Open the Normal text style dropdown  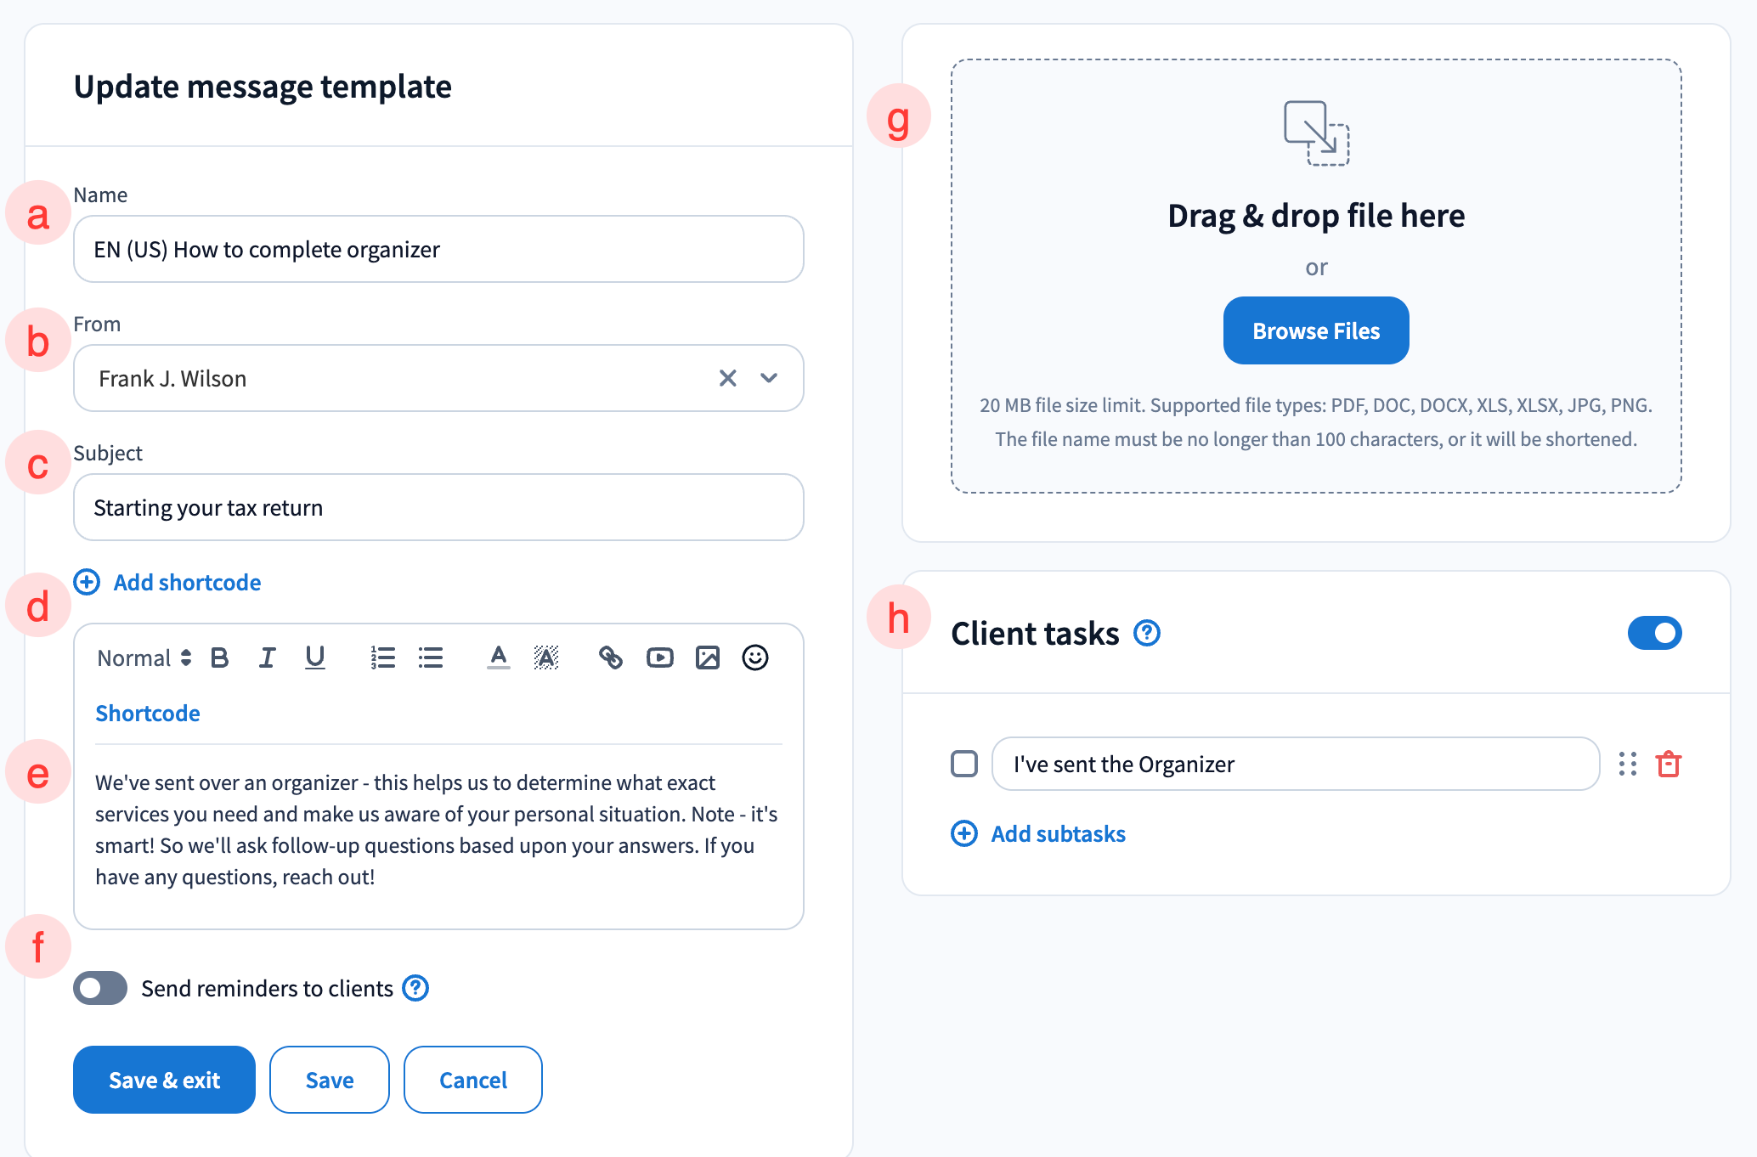coord(144,658)
